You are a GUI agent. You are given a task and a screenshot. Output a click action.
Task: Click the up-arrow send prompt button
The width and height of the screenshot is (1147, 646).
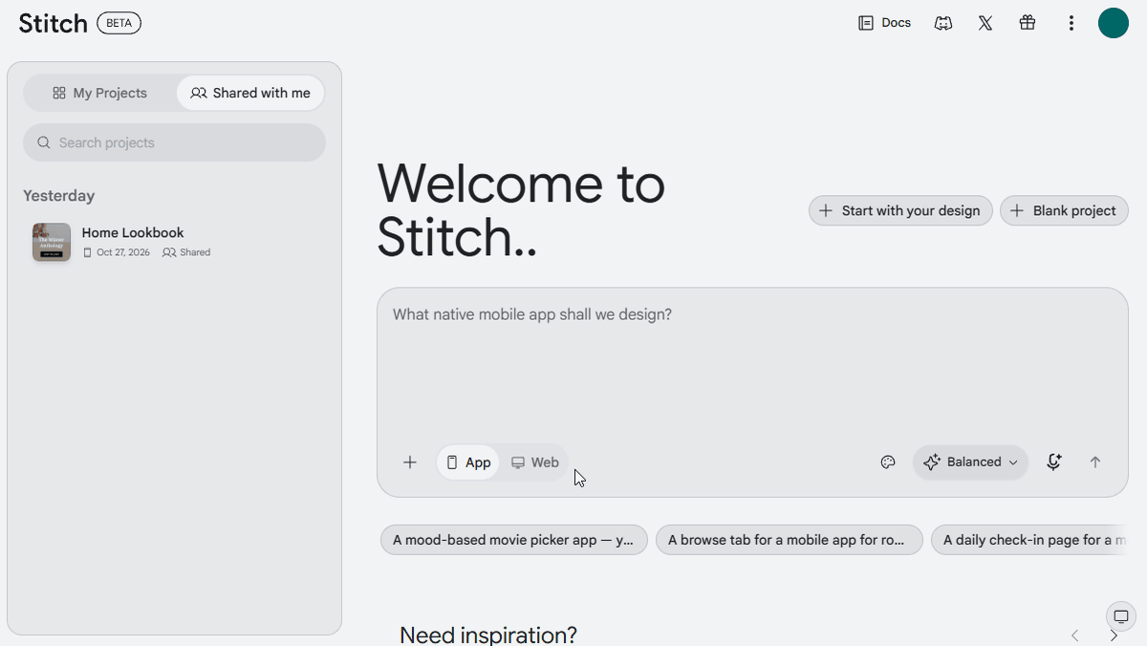(1095, 463)
